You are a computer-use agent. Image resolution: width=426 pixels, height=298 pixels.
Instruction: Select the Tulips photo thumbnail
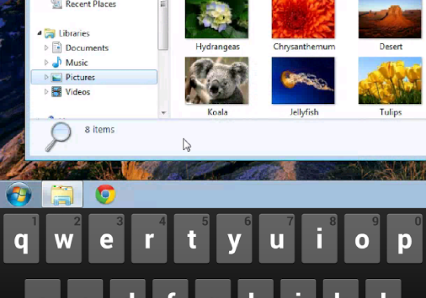pyautogui.click(x=390, y=80)
